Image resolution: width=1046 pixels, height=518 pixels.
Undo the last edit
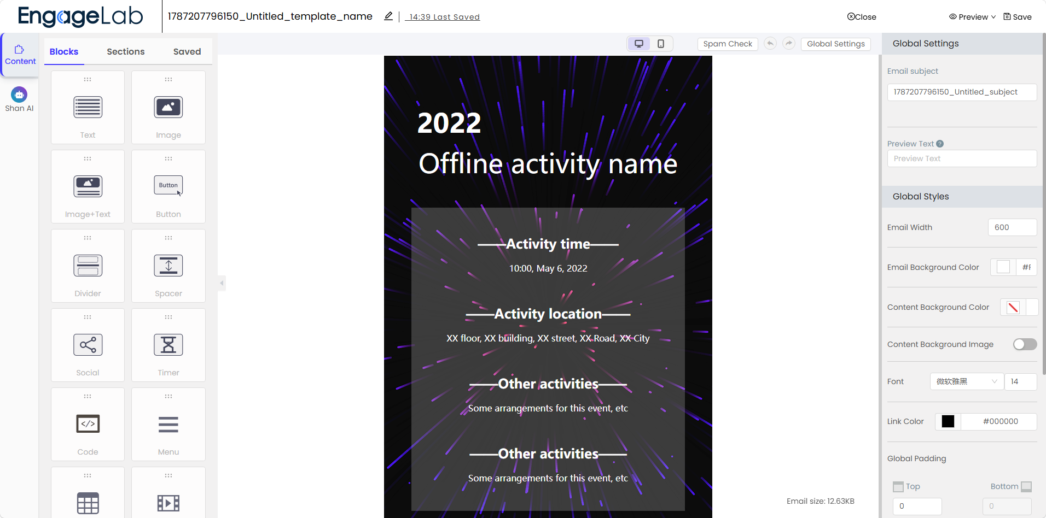pyautogui.click(x=770, y=43)
